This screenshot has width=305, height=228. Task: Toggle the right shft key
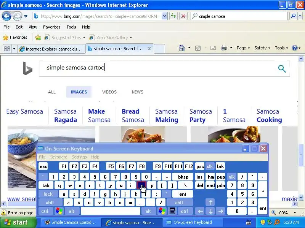coord(179,203)
